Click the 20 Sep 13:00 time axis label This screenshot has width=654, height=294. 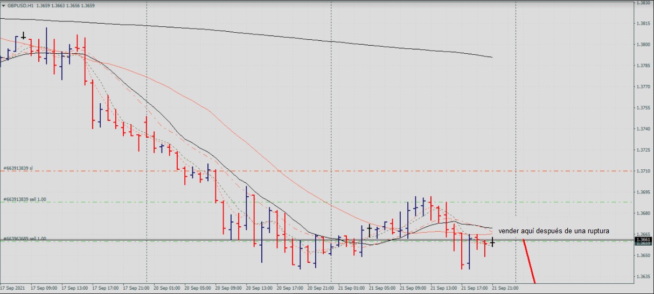click(259, 288)
